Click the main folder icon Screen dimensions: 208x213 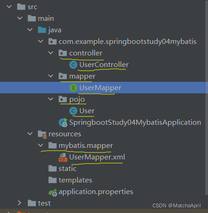click(32, 18)
